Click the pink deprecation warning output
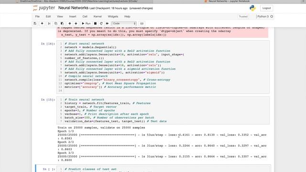 click(x=163, y=32)
